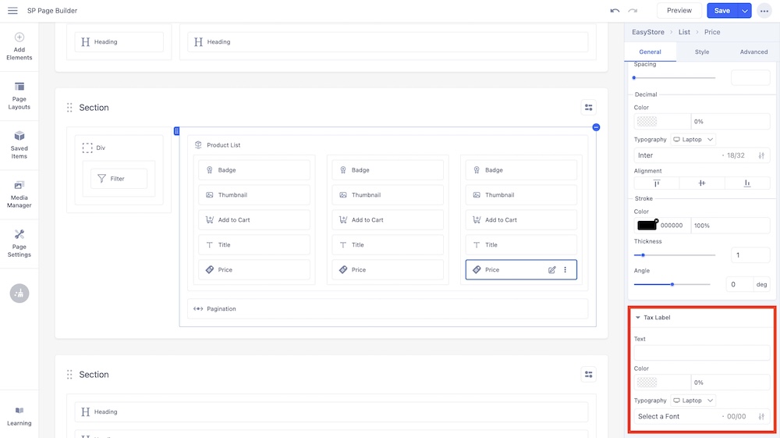The width and height of the screenshot is (780, 438).
Task: Click the Tax Label Text input field
Action: 701,353
